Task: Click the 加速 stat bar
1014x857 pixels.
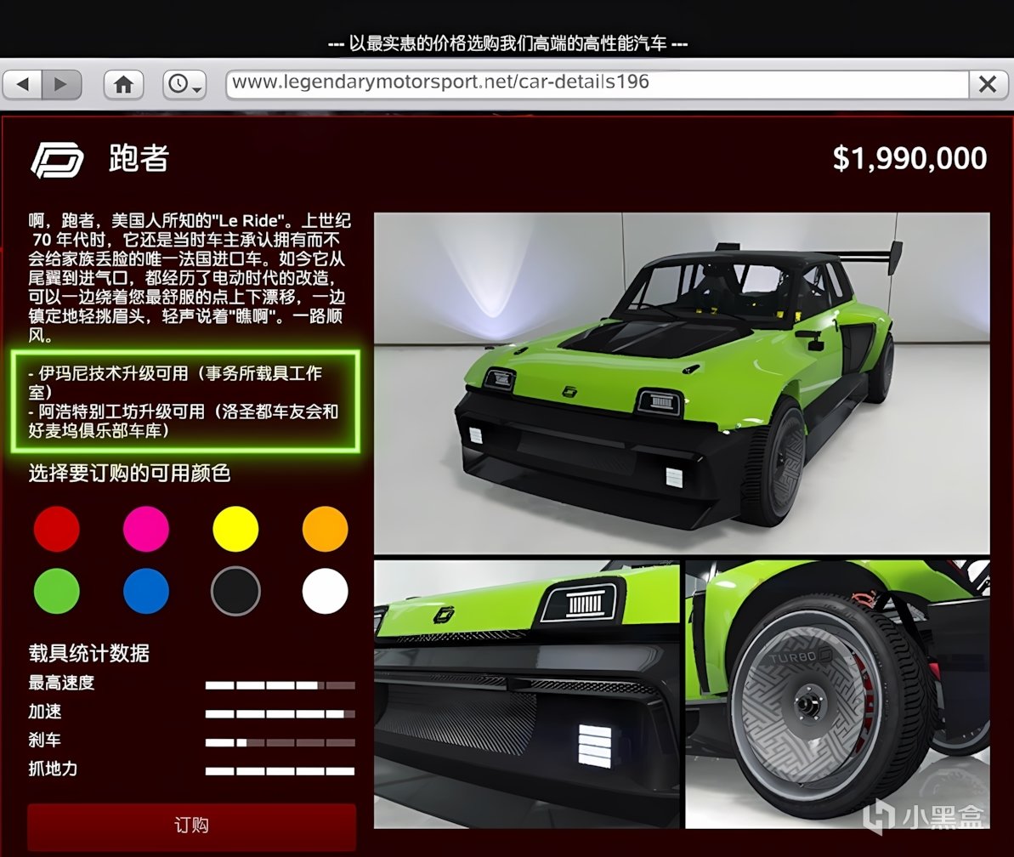Action: tap(280, 714)
